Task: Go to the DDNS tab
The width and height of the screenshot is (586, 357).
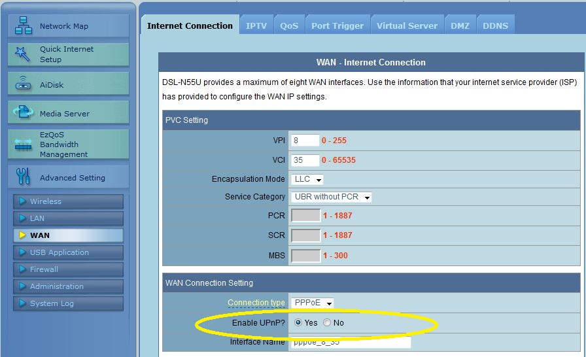Action: [495, 25]
